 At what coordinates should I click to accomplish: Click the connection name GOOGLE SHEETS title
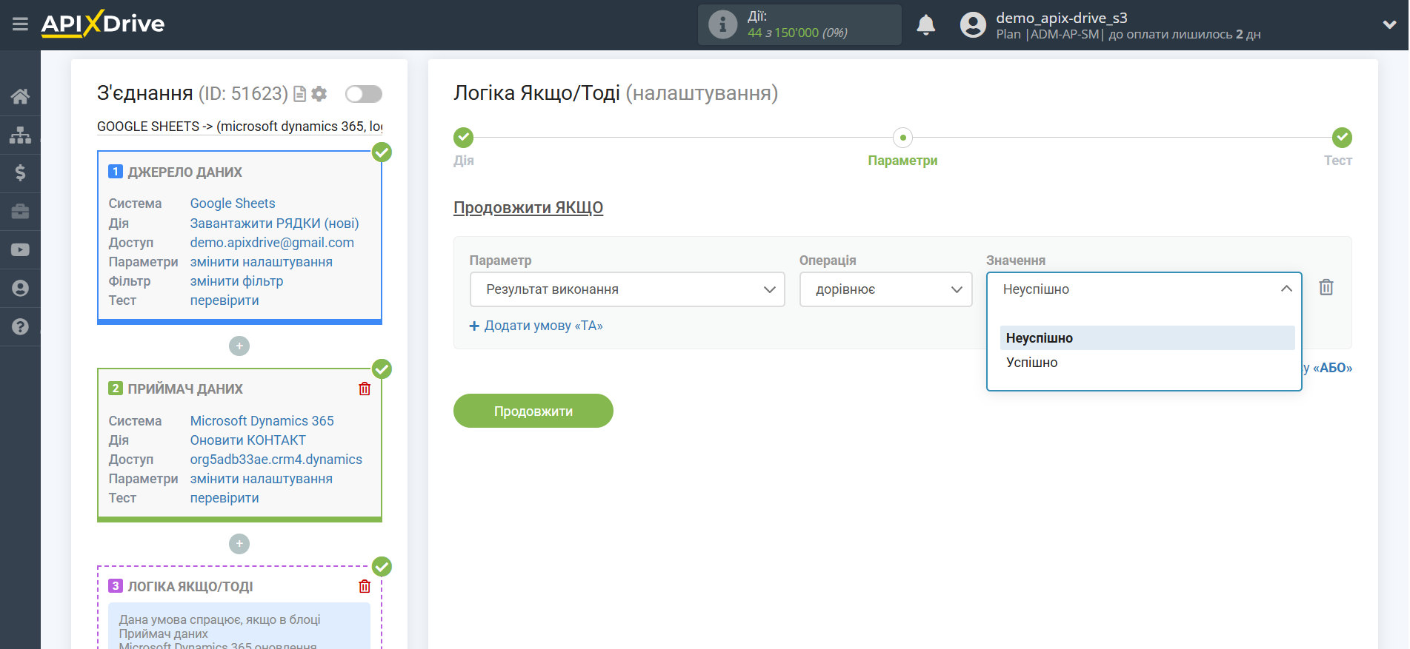coord(240,127)
